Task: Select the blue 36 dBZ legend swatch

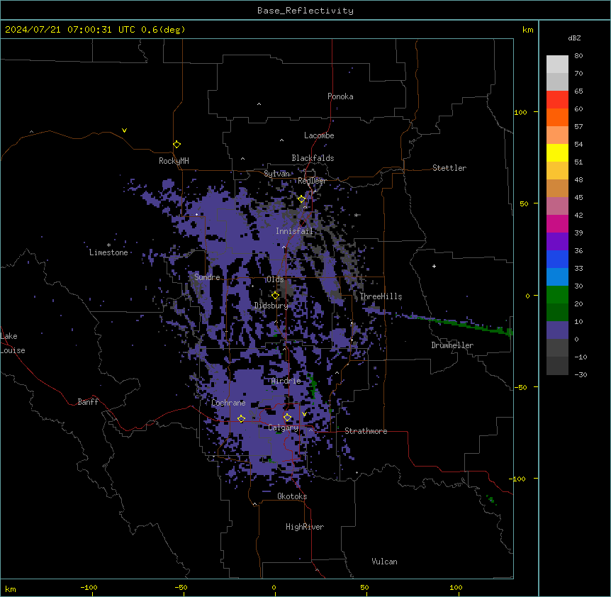Action: coord(557,259)
